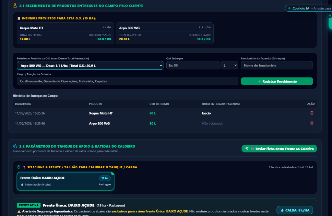Viewport: 332px width, 216px height.
Task: Open the Copiloto IA floating panel
Action: coord(309,8)
